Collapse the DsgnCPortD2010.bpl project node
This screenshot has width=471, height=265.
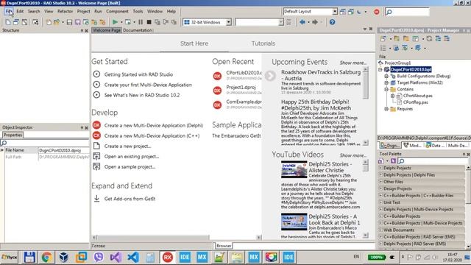[x=380, y=69]
